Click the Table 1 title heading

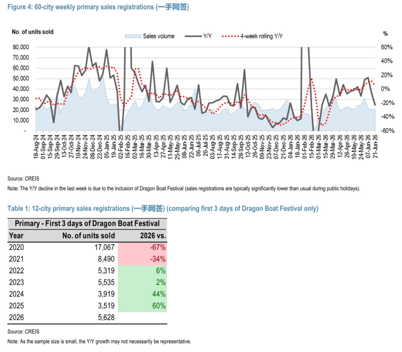click(x=163, y=208)
